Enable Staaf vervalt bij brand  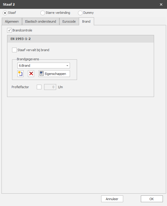point(14,50)
